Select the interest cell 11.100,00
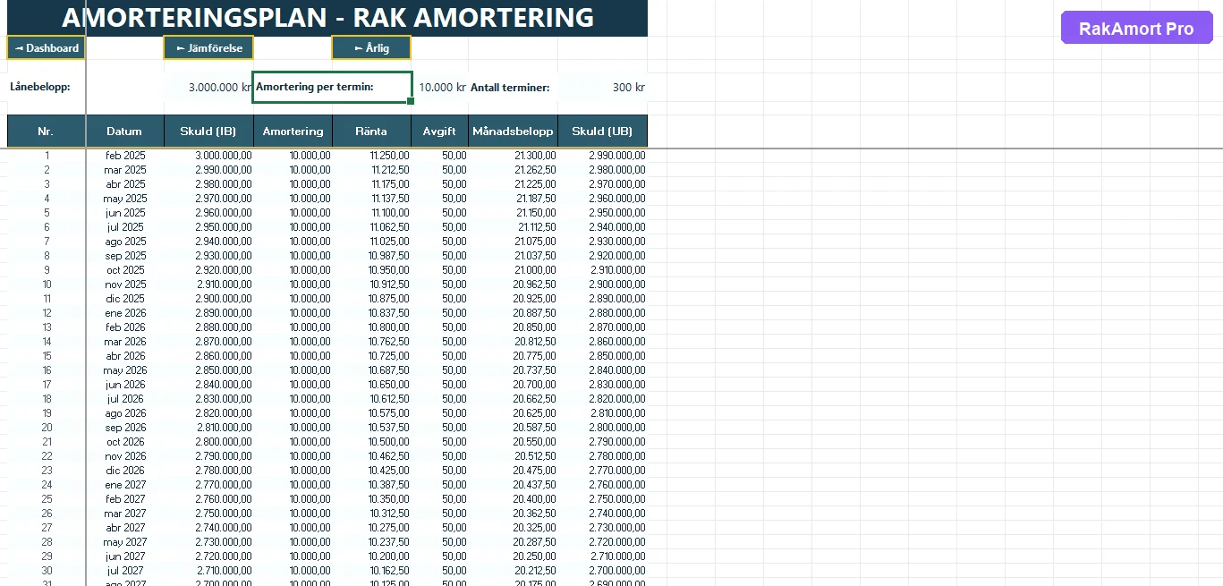This screenshot has width=1223, height=586. point(371,213)
